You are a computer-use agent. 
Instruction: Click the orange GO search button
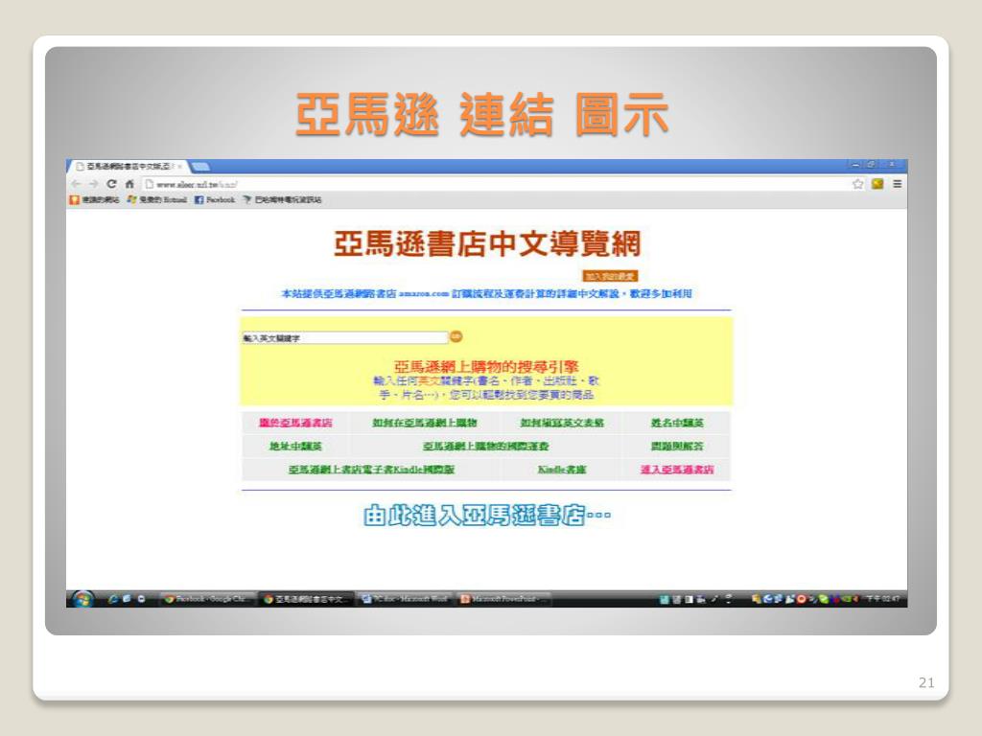[456, 336]
